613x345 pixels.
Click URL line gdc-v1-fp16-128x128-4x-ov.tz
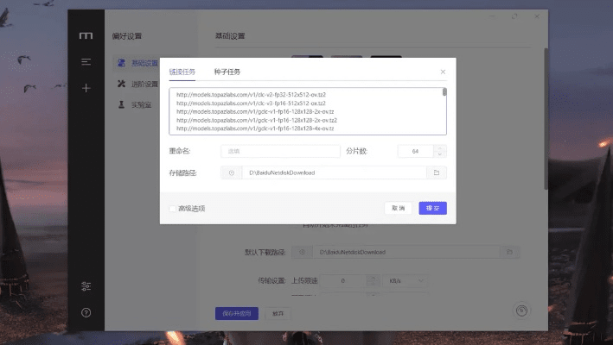click(255, 129)
